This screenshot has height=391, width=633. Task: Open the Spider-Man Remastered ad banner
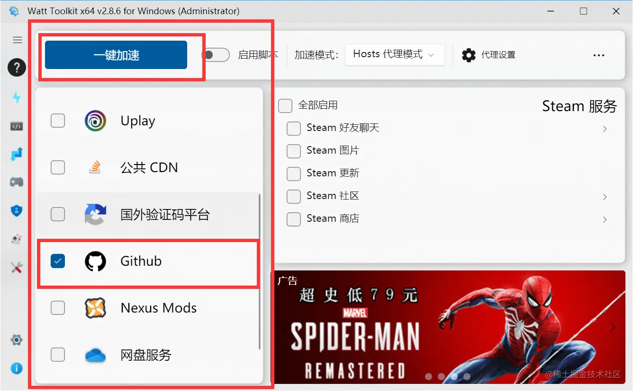tap(448, 327)
